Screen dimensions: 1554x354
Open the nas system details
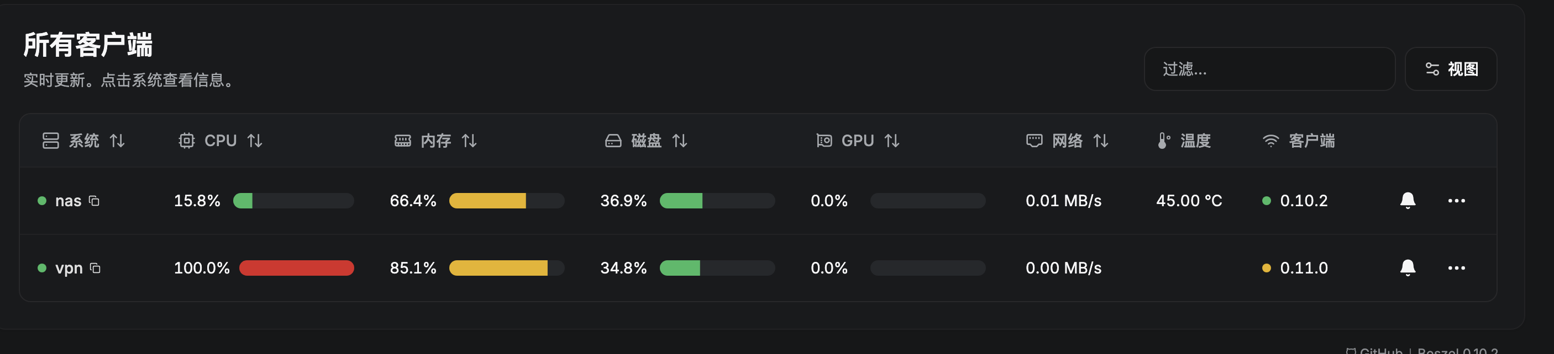68,201
